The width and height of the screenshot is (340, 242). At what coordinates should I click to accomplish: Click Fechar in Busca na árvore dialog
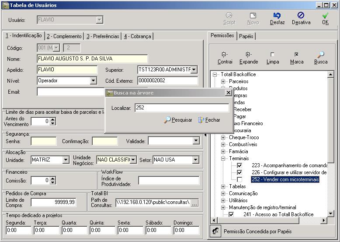(209, 120)
